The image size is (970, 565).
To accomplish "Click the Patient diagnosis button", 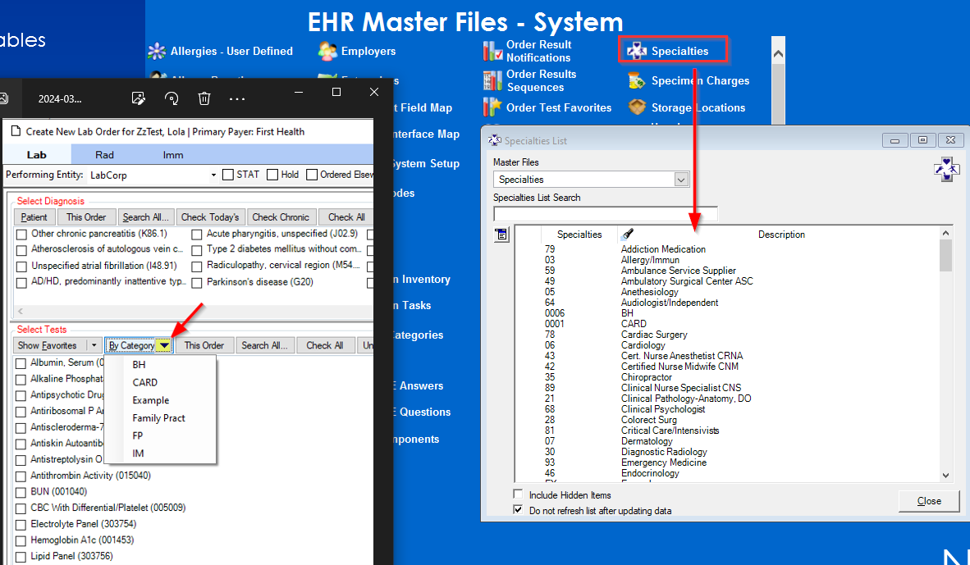I will point(34,217).
